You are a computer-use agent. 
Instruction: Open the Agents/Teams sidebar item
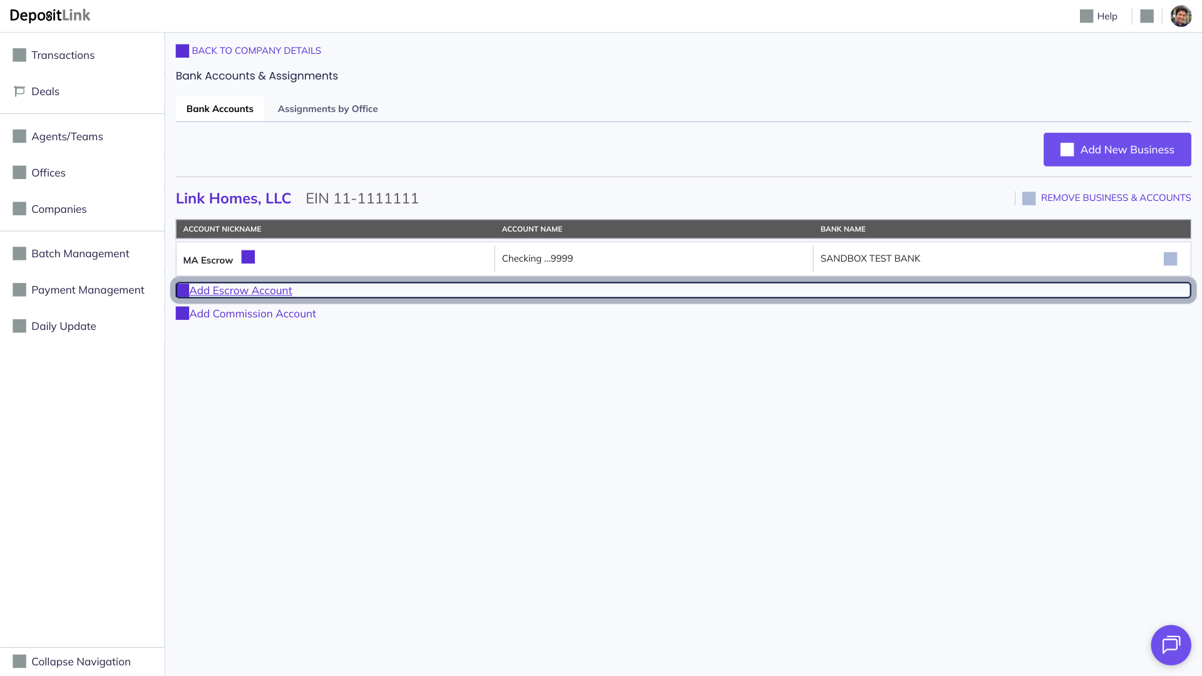[x=67, y=136]
